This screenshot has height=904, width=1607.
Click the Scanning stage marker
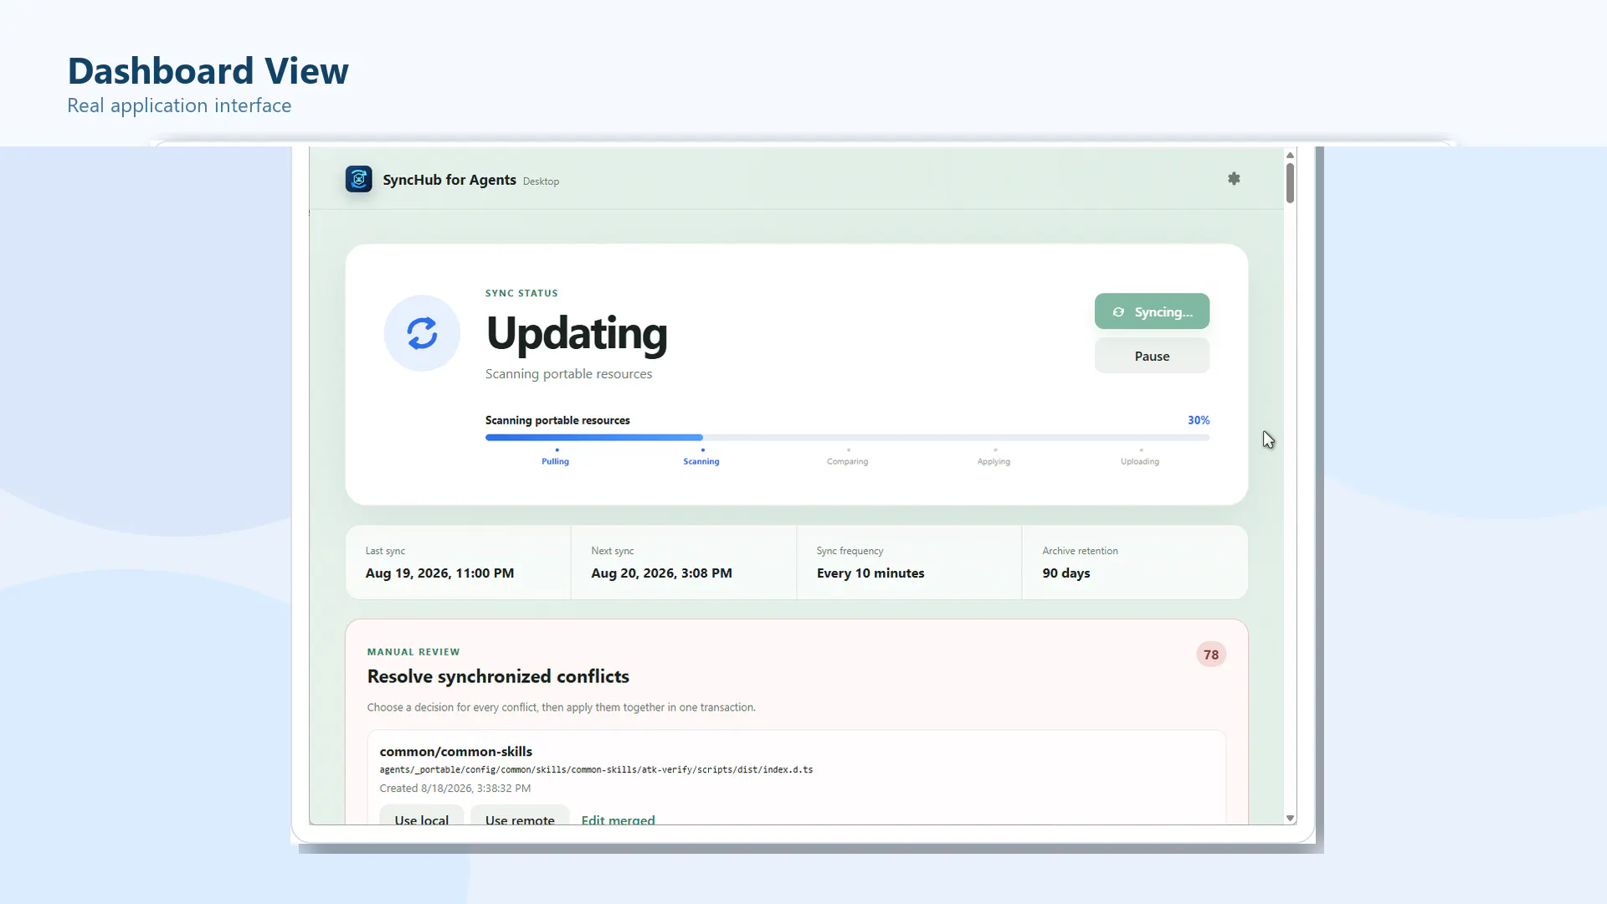click(701, 458)
